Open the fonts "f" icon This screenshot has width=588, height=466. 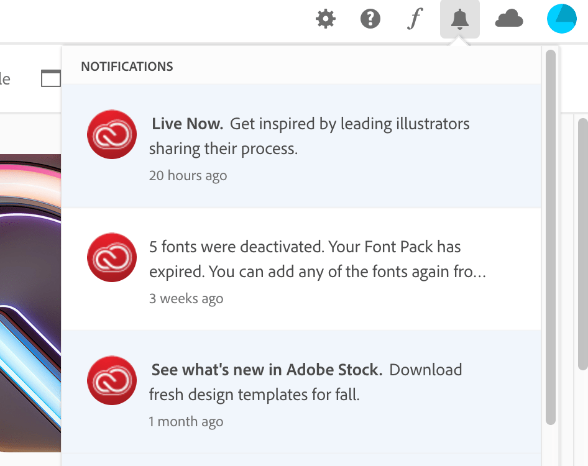click(414, 20)
